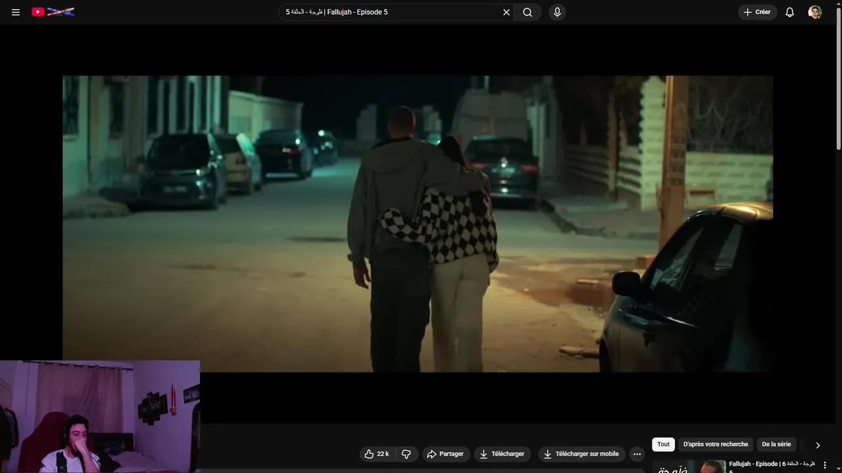This screenshot has height=473, width=842.
Task: Click the Partager share button
Action: click(x=445, y=454)
